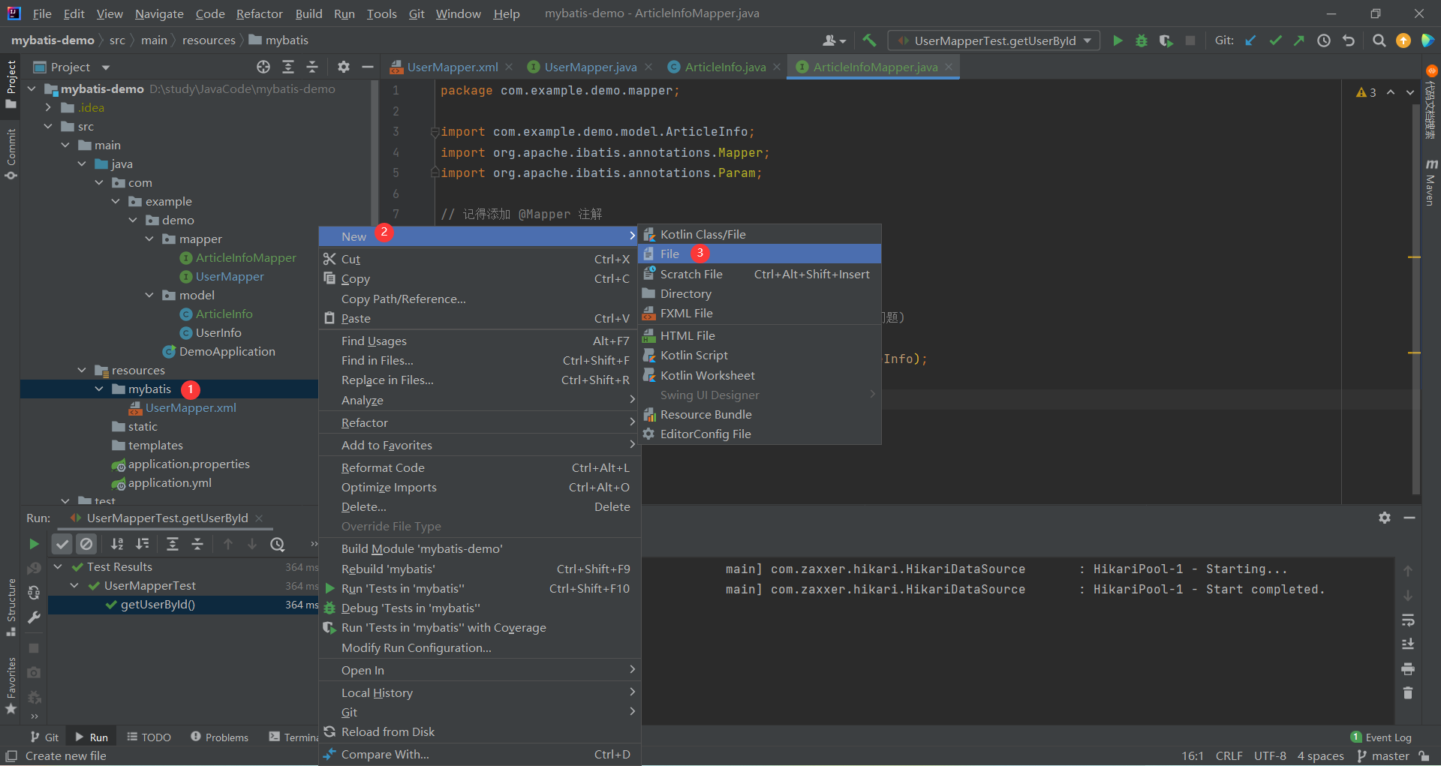Collapse UserMapperTest results node
Viewport: 1441px width, 766px height.
tap(74, 585)
